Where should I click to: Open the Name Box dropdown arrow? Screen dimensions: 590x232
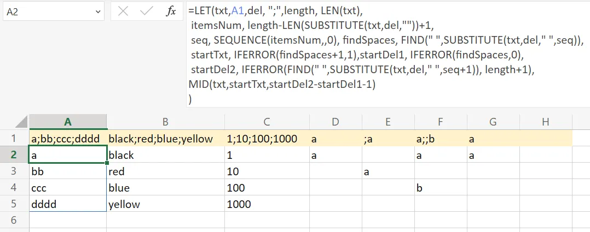click(x=98, y=11)
